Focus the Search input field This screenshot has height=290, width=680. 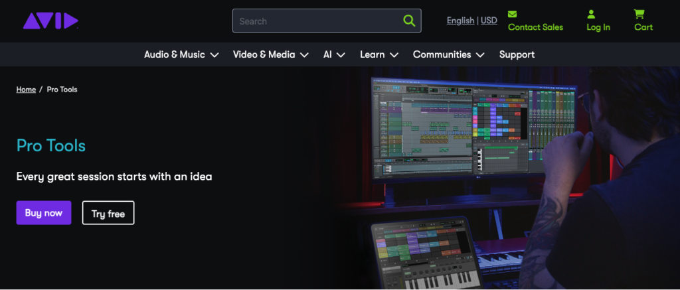327,21
